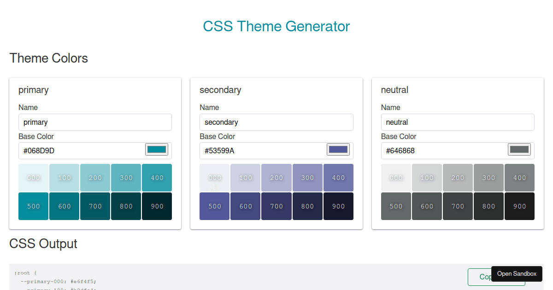Viewport: 553px width, 290px height.
Task: Select the secondary 100 shade swatch
Action: 245,177
